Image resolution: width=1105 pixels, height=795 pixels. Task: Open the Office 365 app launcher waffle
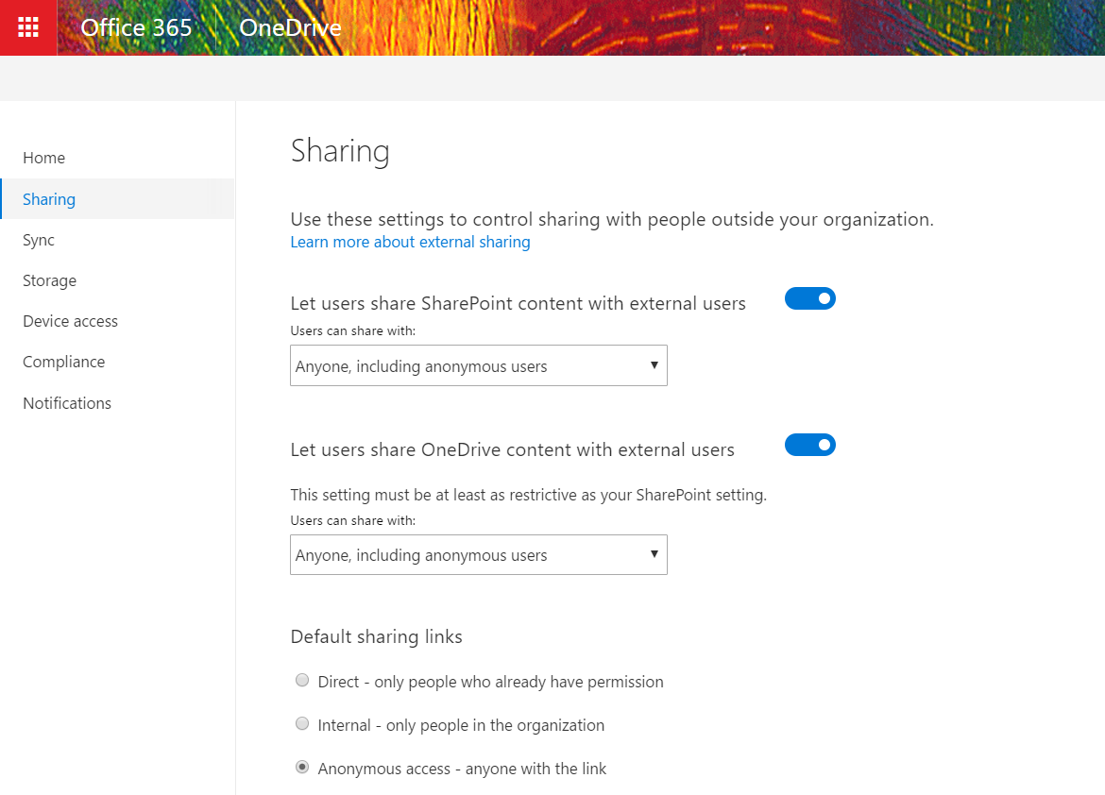28,27
